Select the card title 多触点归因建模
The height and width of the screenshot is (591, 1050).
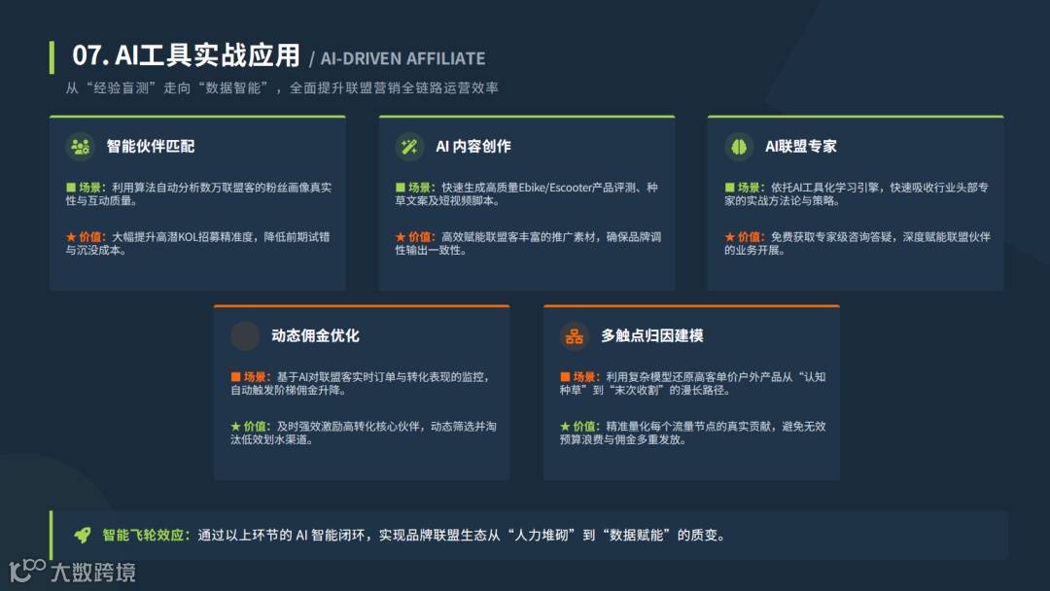[x=652, y=336]
